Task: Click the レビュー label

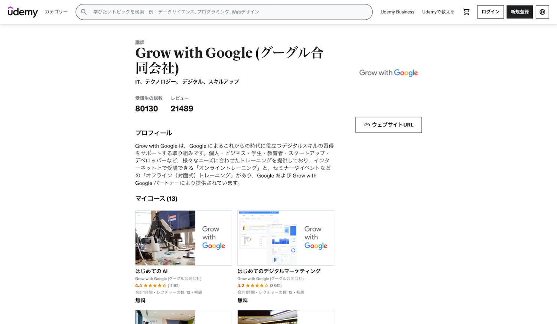Action: [x=180, y=98]
